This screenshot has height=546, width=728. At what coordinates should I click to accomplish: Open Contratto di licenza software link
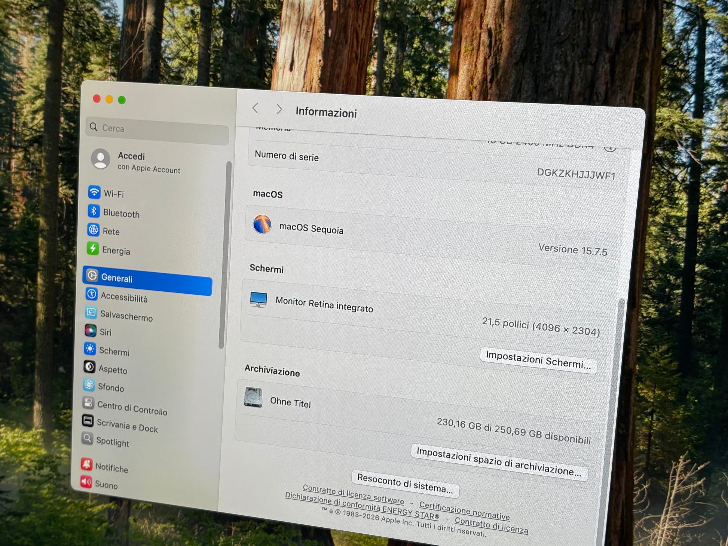[x=353, y=494]
